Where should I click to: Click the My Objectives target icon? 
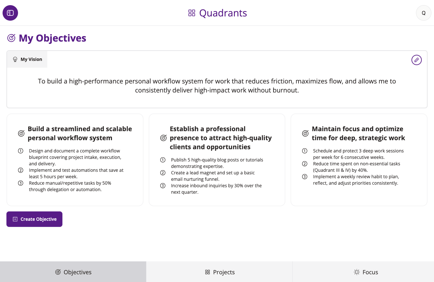click(11, 38)
